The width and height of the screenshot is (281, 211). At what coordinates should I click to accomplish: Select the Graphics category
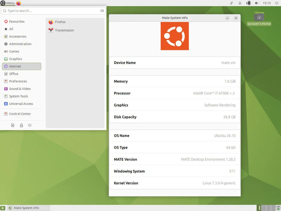pyautogui.click(x=22, y=59)
